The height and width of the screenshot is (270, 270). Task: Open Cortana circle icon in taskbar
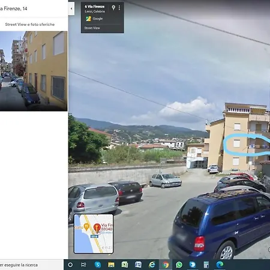tap(70, 265)
